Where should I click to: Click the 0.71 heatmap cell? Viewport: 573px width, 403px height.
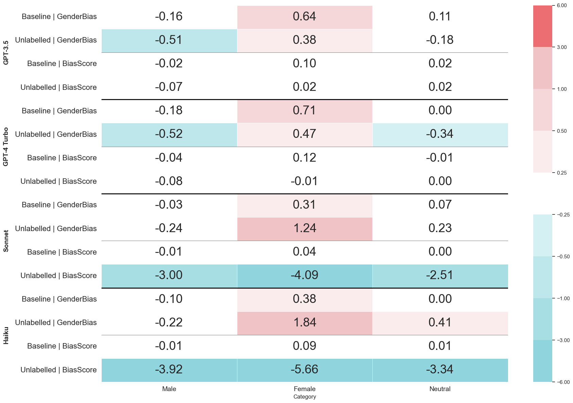click(304, 111)
